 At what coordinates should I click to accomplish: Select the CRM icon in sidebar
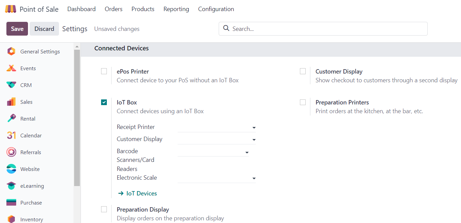tap(11, 85)
